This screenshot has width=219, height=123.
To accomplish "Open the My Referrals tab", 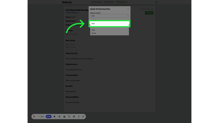I will click(x=109, y=2).
